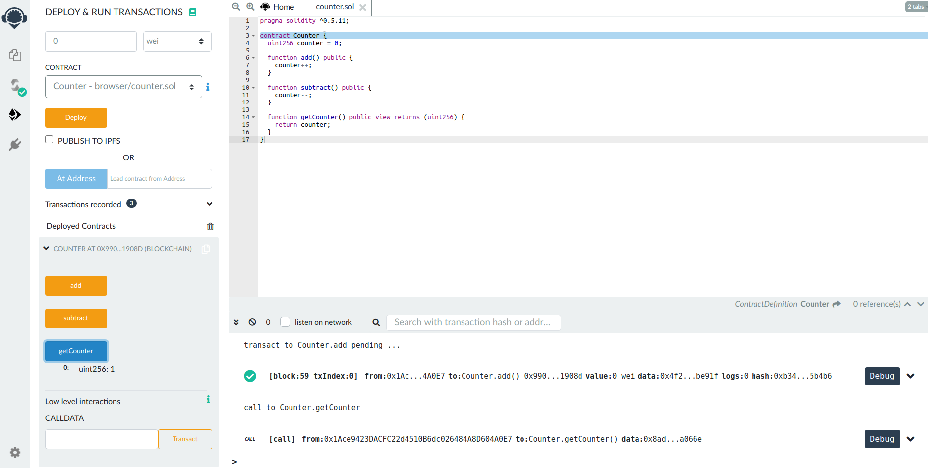Open the File Explorer sidebar icon

[15, 55]
